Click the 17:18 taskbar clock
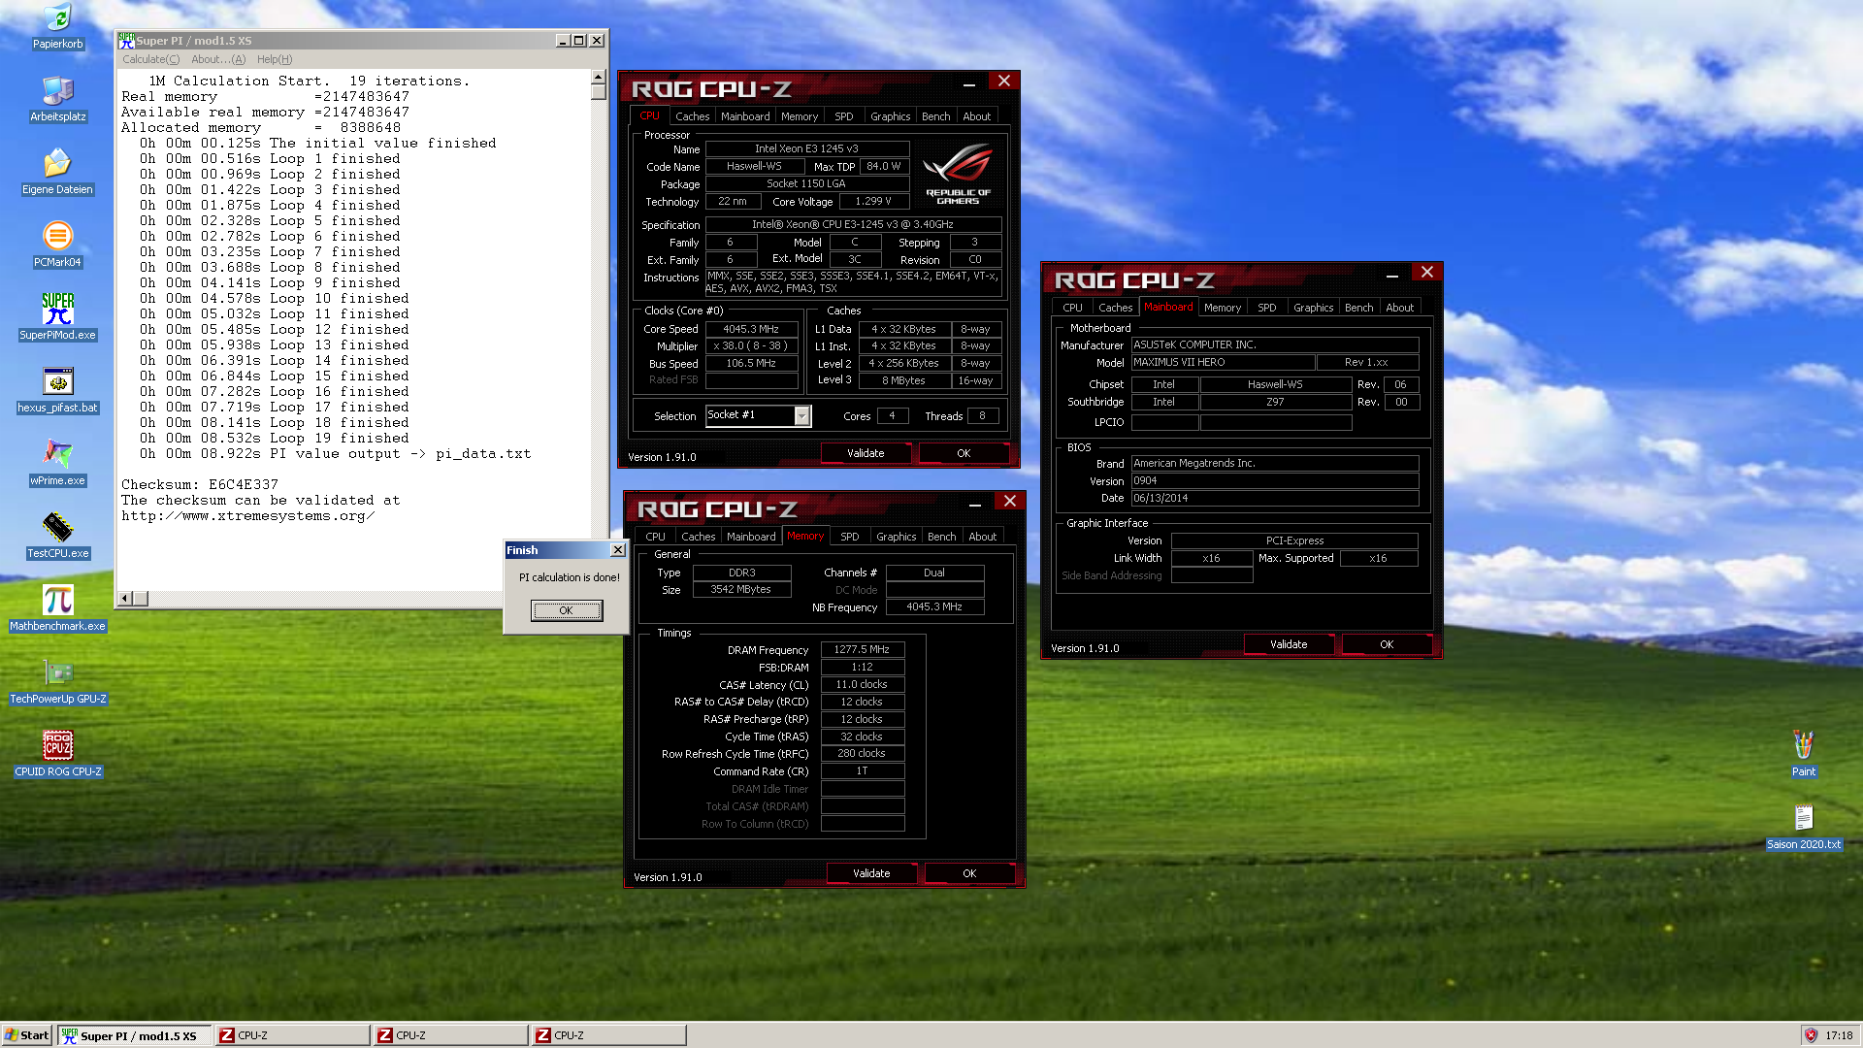The height and width of the screenshot is (1048, 1863). tap(1839, 1035)
